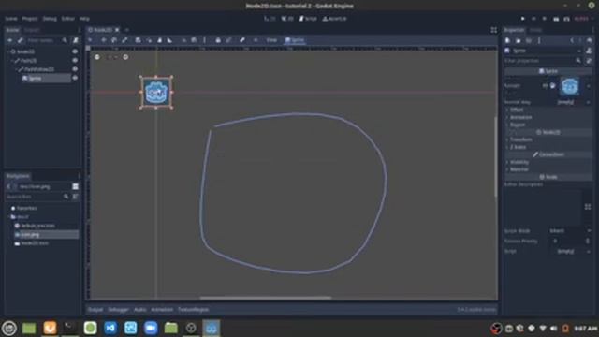Toggle visibility of PathFollow2D node
This screenshot has width=599, height=337.
tap(75, 69)
